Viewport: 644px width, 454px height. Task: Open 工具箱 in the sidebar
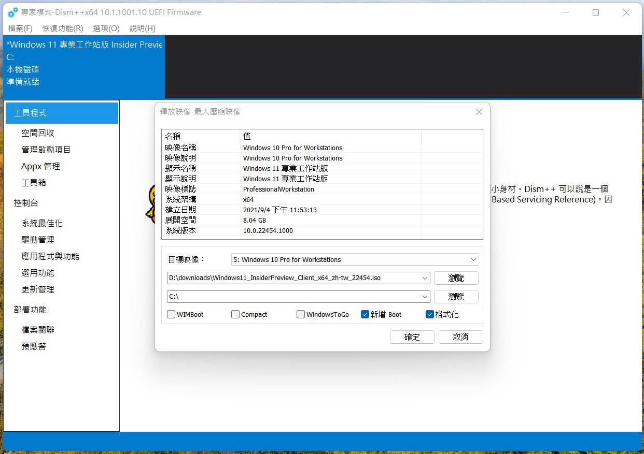point(34,183)
